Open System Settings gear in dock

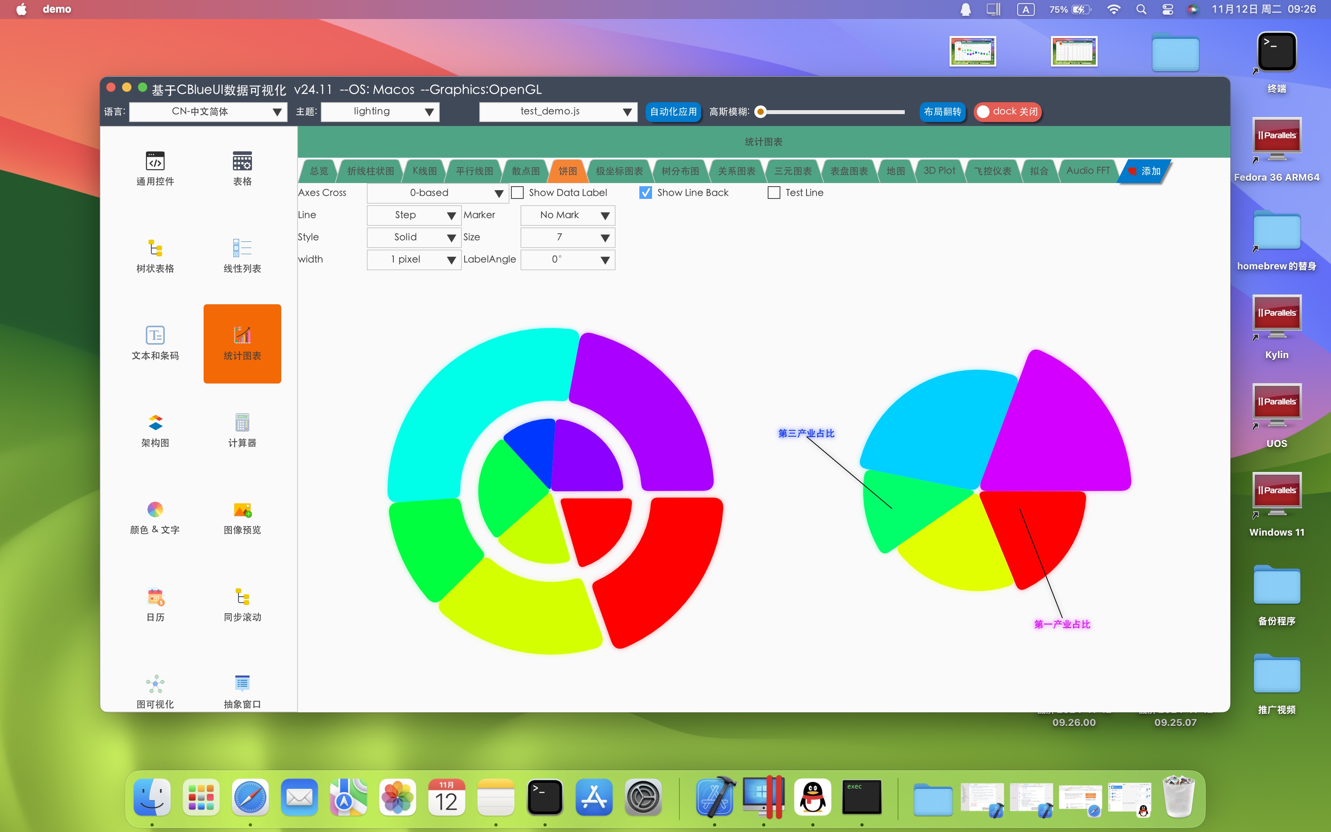coord(643,797)
